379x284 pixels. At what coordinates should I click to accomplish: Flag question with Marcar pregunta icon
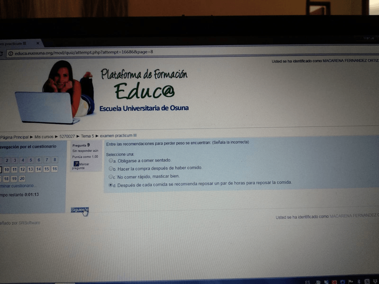[76, 164]
